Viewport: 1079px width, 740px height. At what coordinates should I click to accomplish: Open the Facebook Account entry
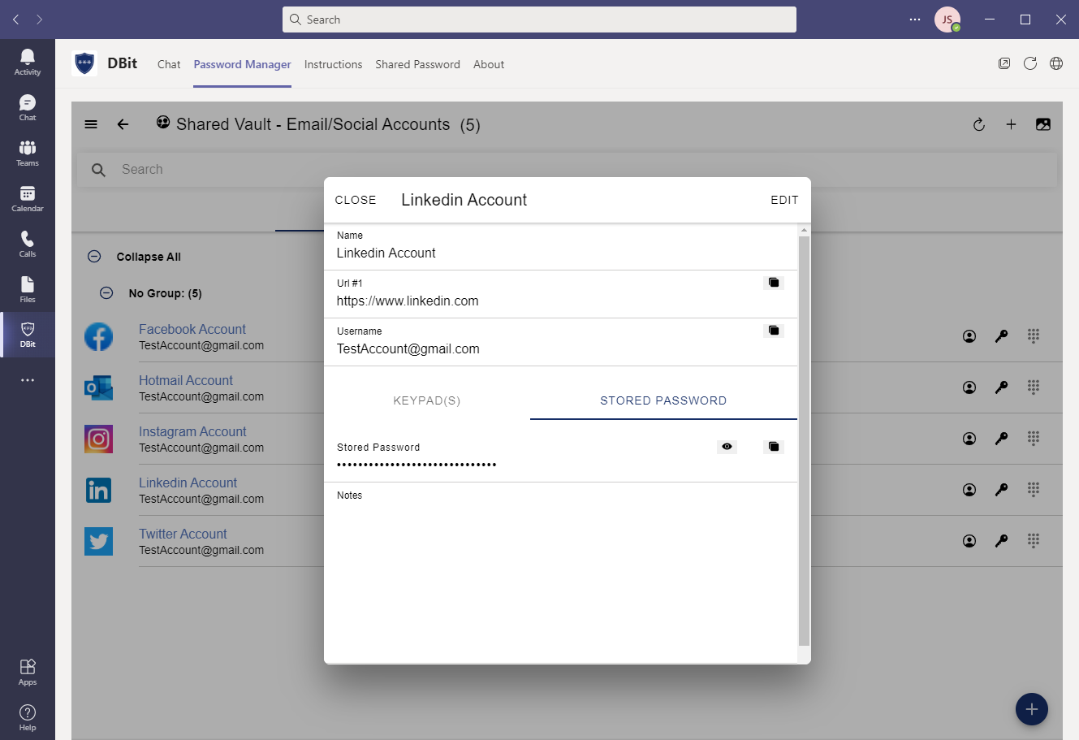[x=192, y=329]
